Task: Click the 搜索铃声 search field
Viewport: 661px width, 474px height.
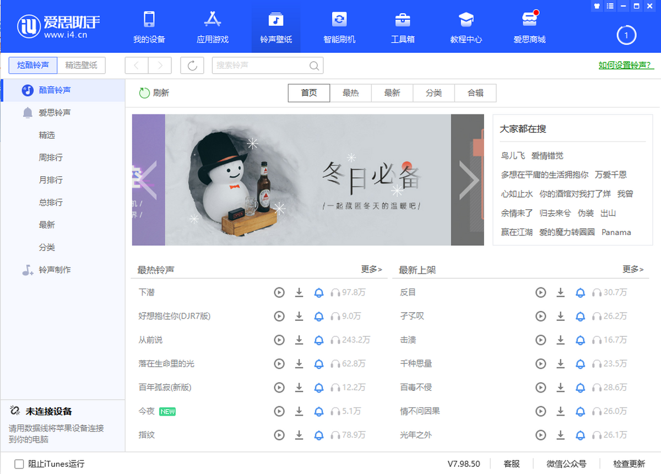Action: point(259,66)
